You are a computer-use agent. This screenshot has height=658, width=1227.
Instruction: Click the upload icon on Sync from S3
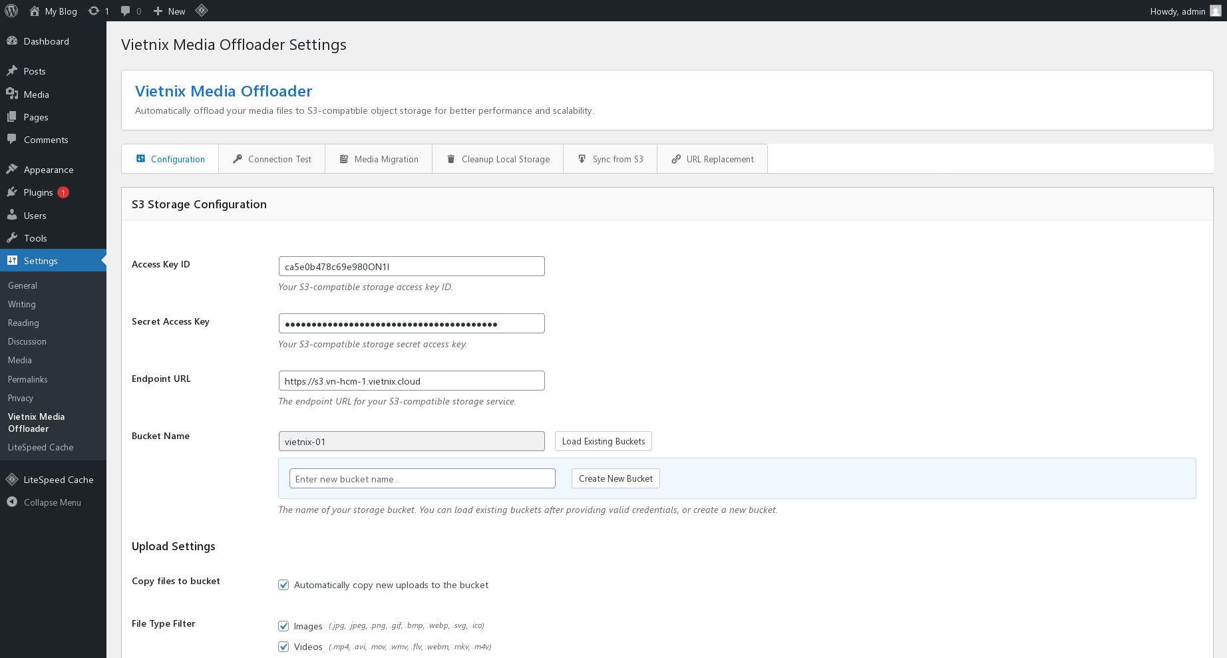pos(580,158)
